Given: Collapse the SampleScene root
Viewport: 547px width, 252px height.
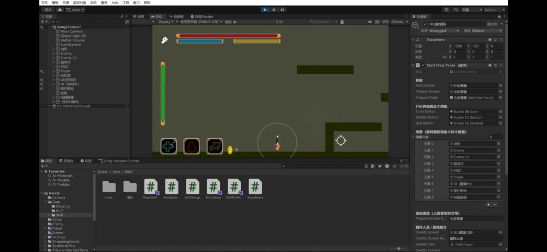Looking at the screenshot, I should [x=50, y=27].
